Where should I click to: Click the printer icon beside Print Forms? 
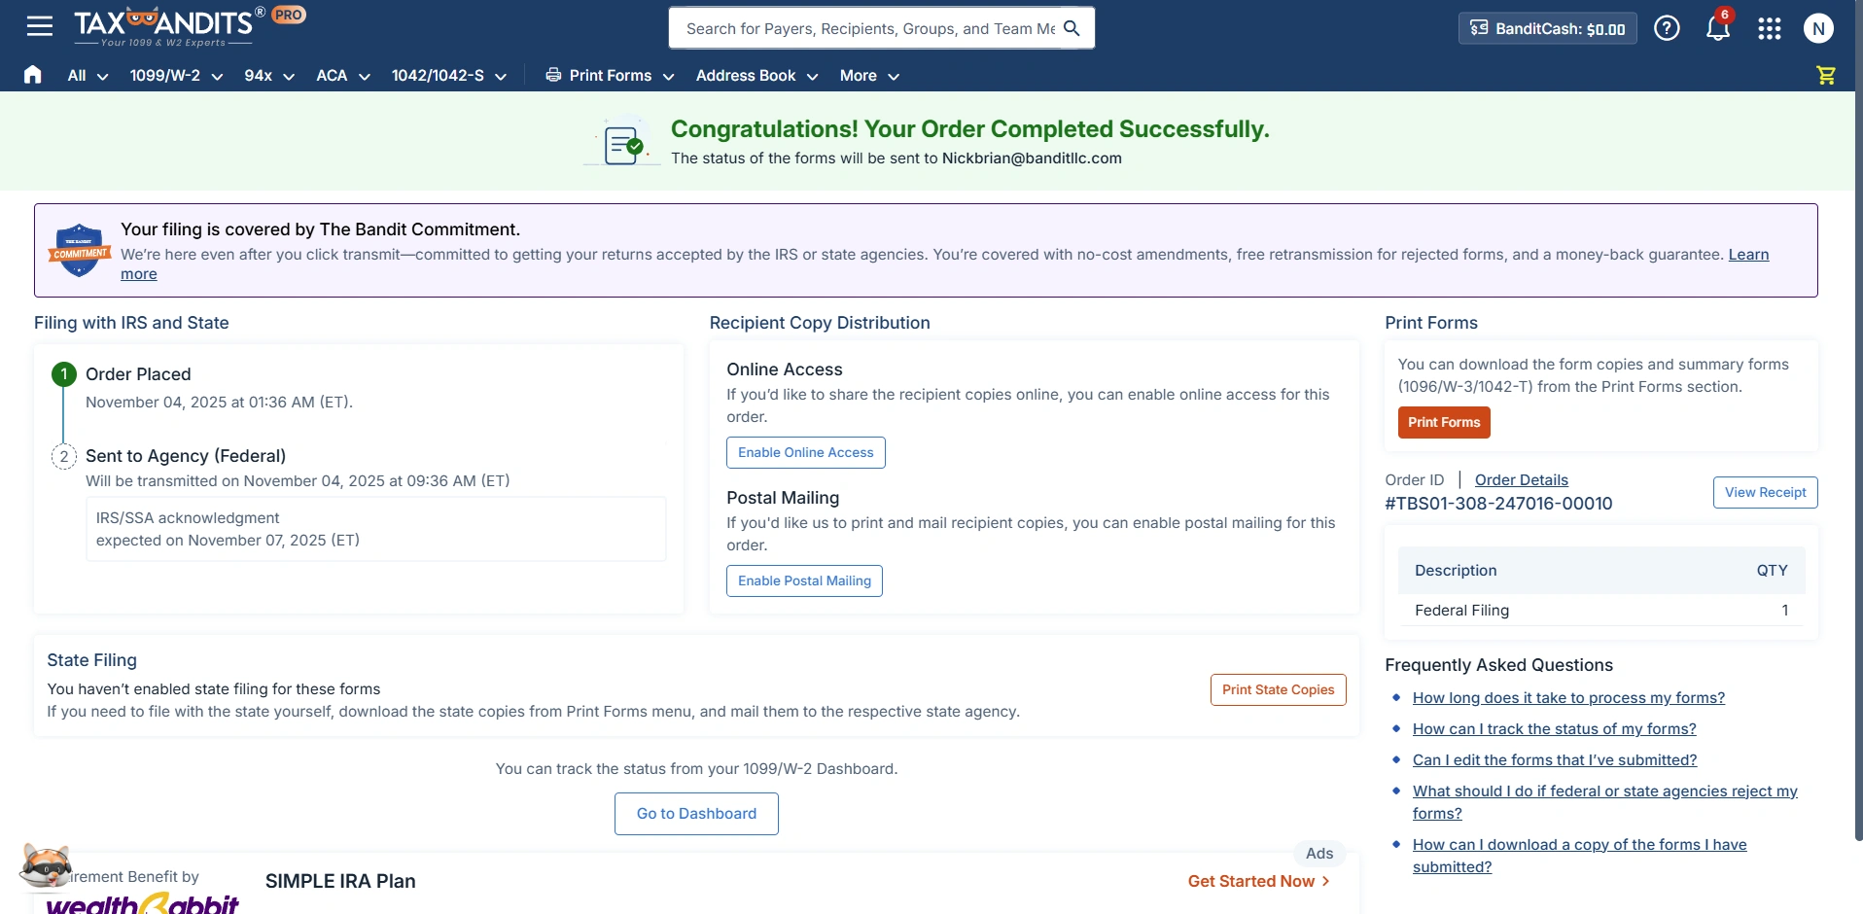point(551,76)
